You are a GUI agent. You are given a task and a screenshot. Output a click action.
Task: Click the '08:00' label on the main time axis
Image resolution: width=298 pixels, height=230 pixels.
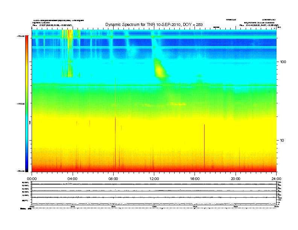point(113,179)
